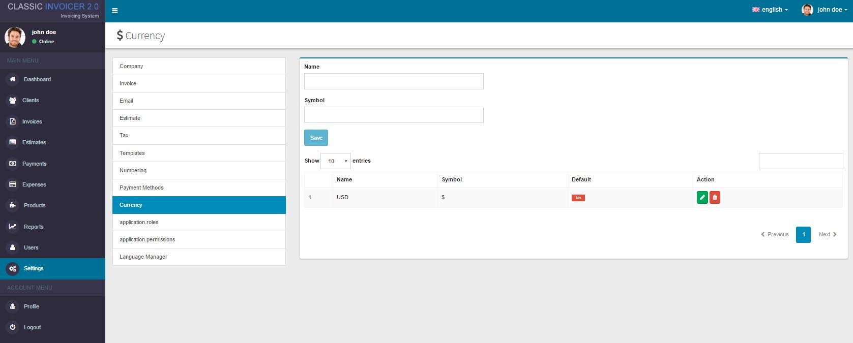
Task: Delete USD currency with red trash icon
Action: click(715, 198)
